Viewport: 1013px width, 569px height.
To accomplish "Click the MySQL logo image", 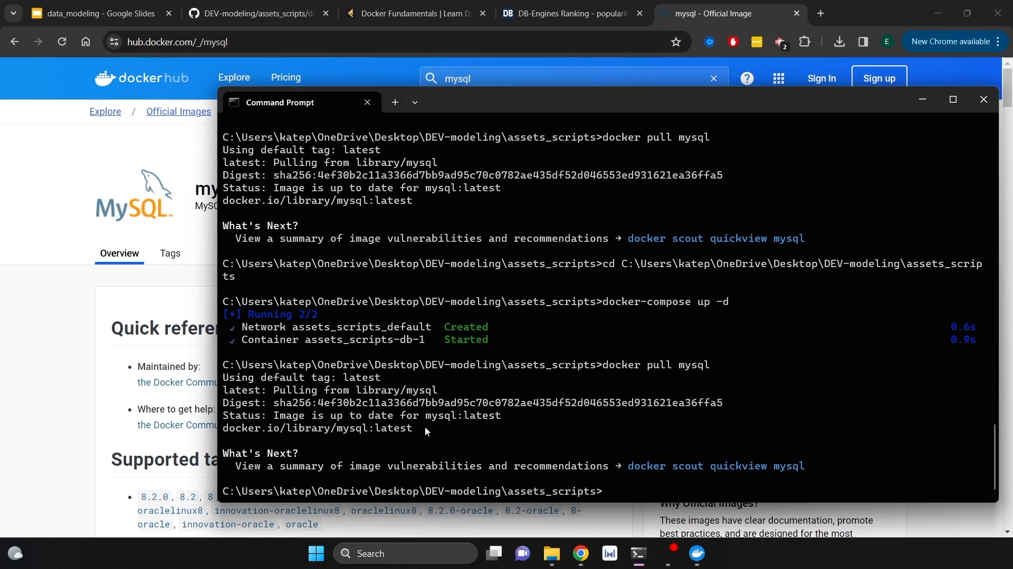I will 135,194.
